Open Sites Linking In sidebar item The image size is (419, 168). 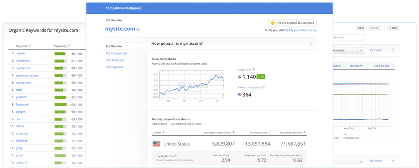click(x=114, y=60)
